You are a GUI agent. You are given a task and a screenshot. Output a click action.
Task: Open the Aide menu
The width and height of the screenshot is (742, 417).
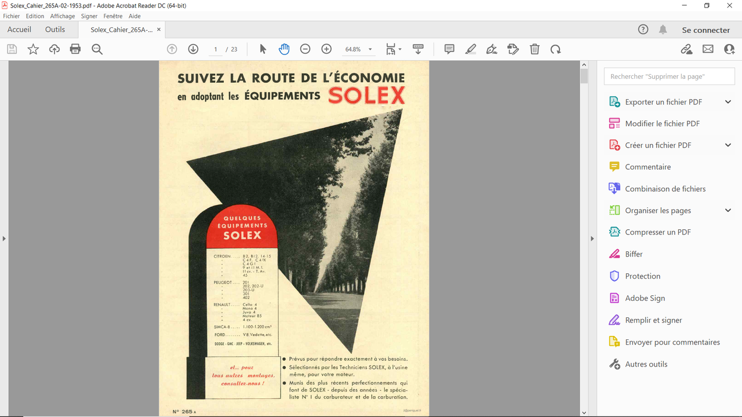pos(134,16)
